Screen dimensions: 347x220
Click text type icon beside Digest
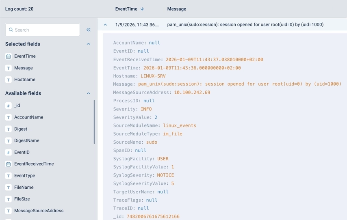pos(9,129)
